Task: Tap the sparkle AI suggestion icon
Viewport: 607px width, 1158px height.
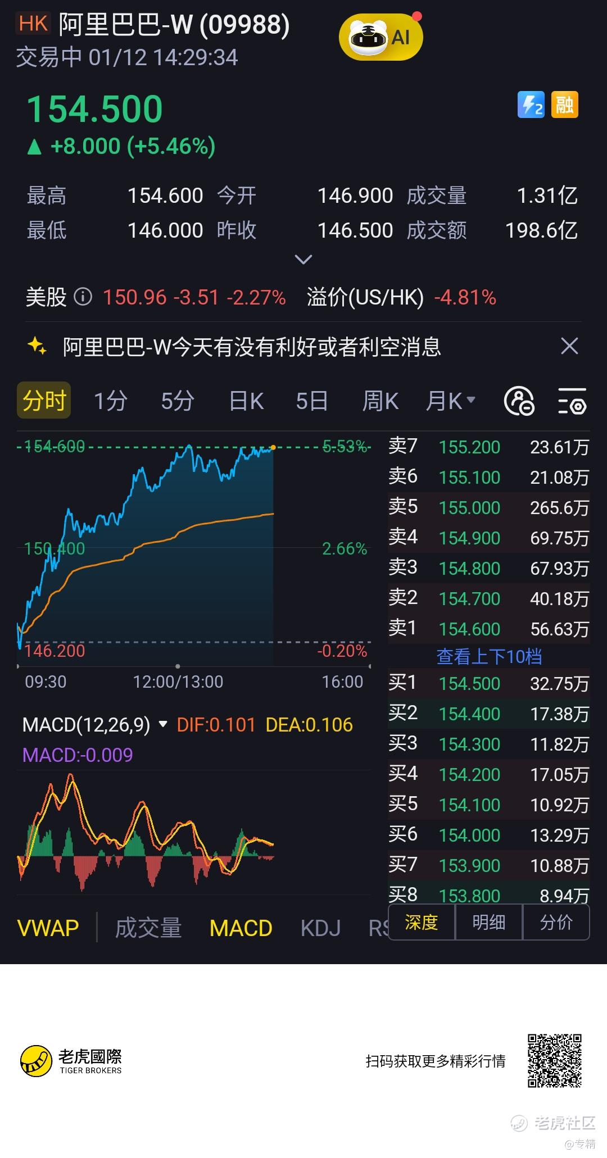Action: click(x=37, y=346)
